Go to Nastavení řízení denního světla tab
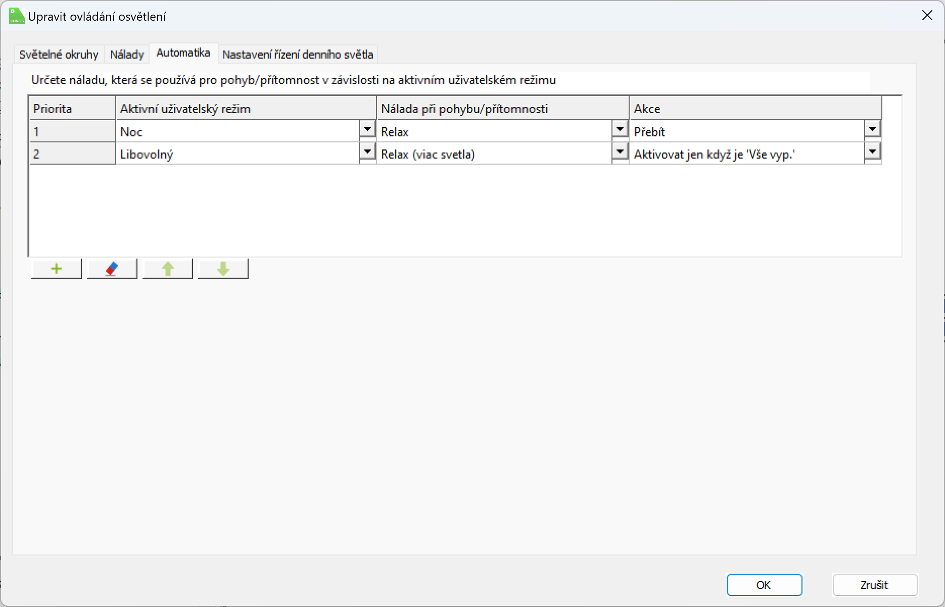The image size is (945, 607). (298, 55)
